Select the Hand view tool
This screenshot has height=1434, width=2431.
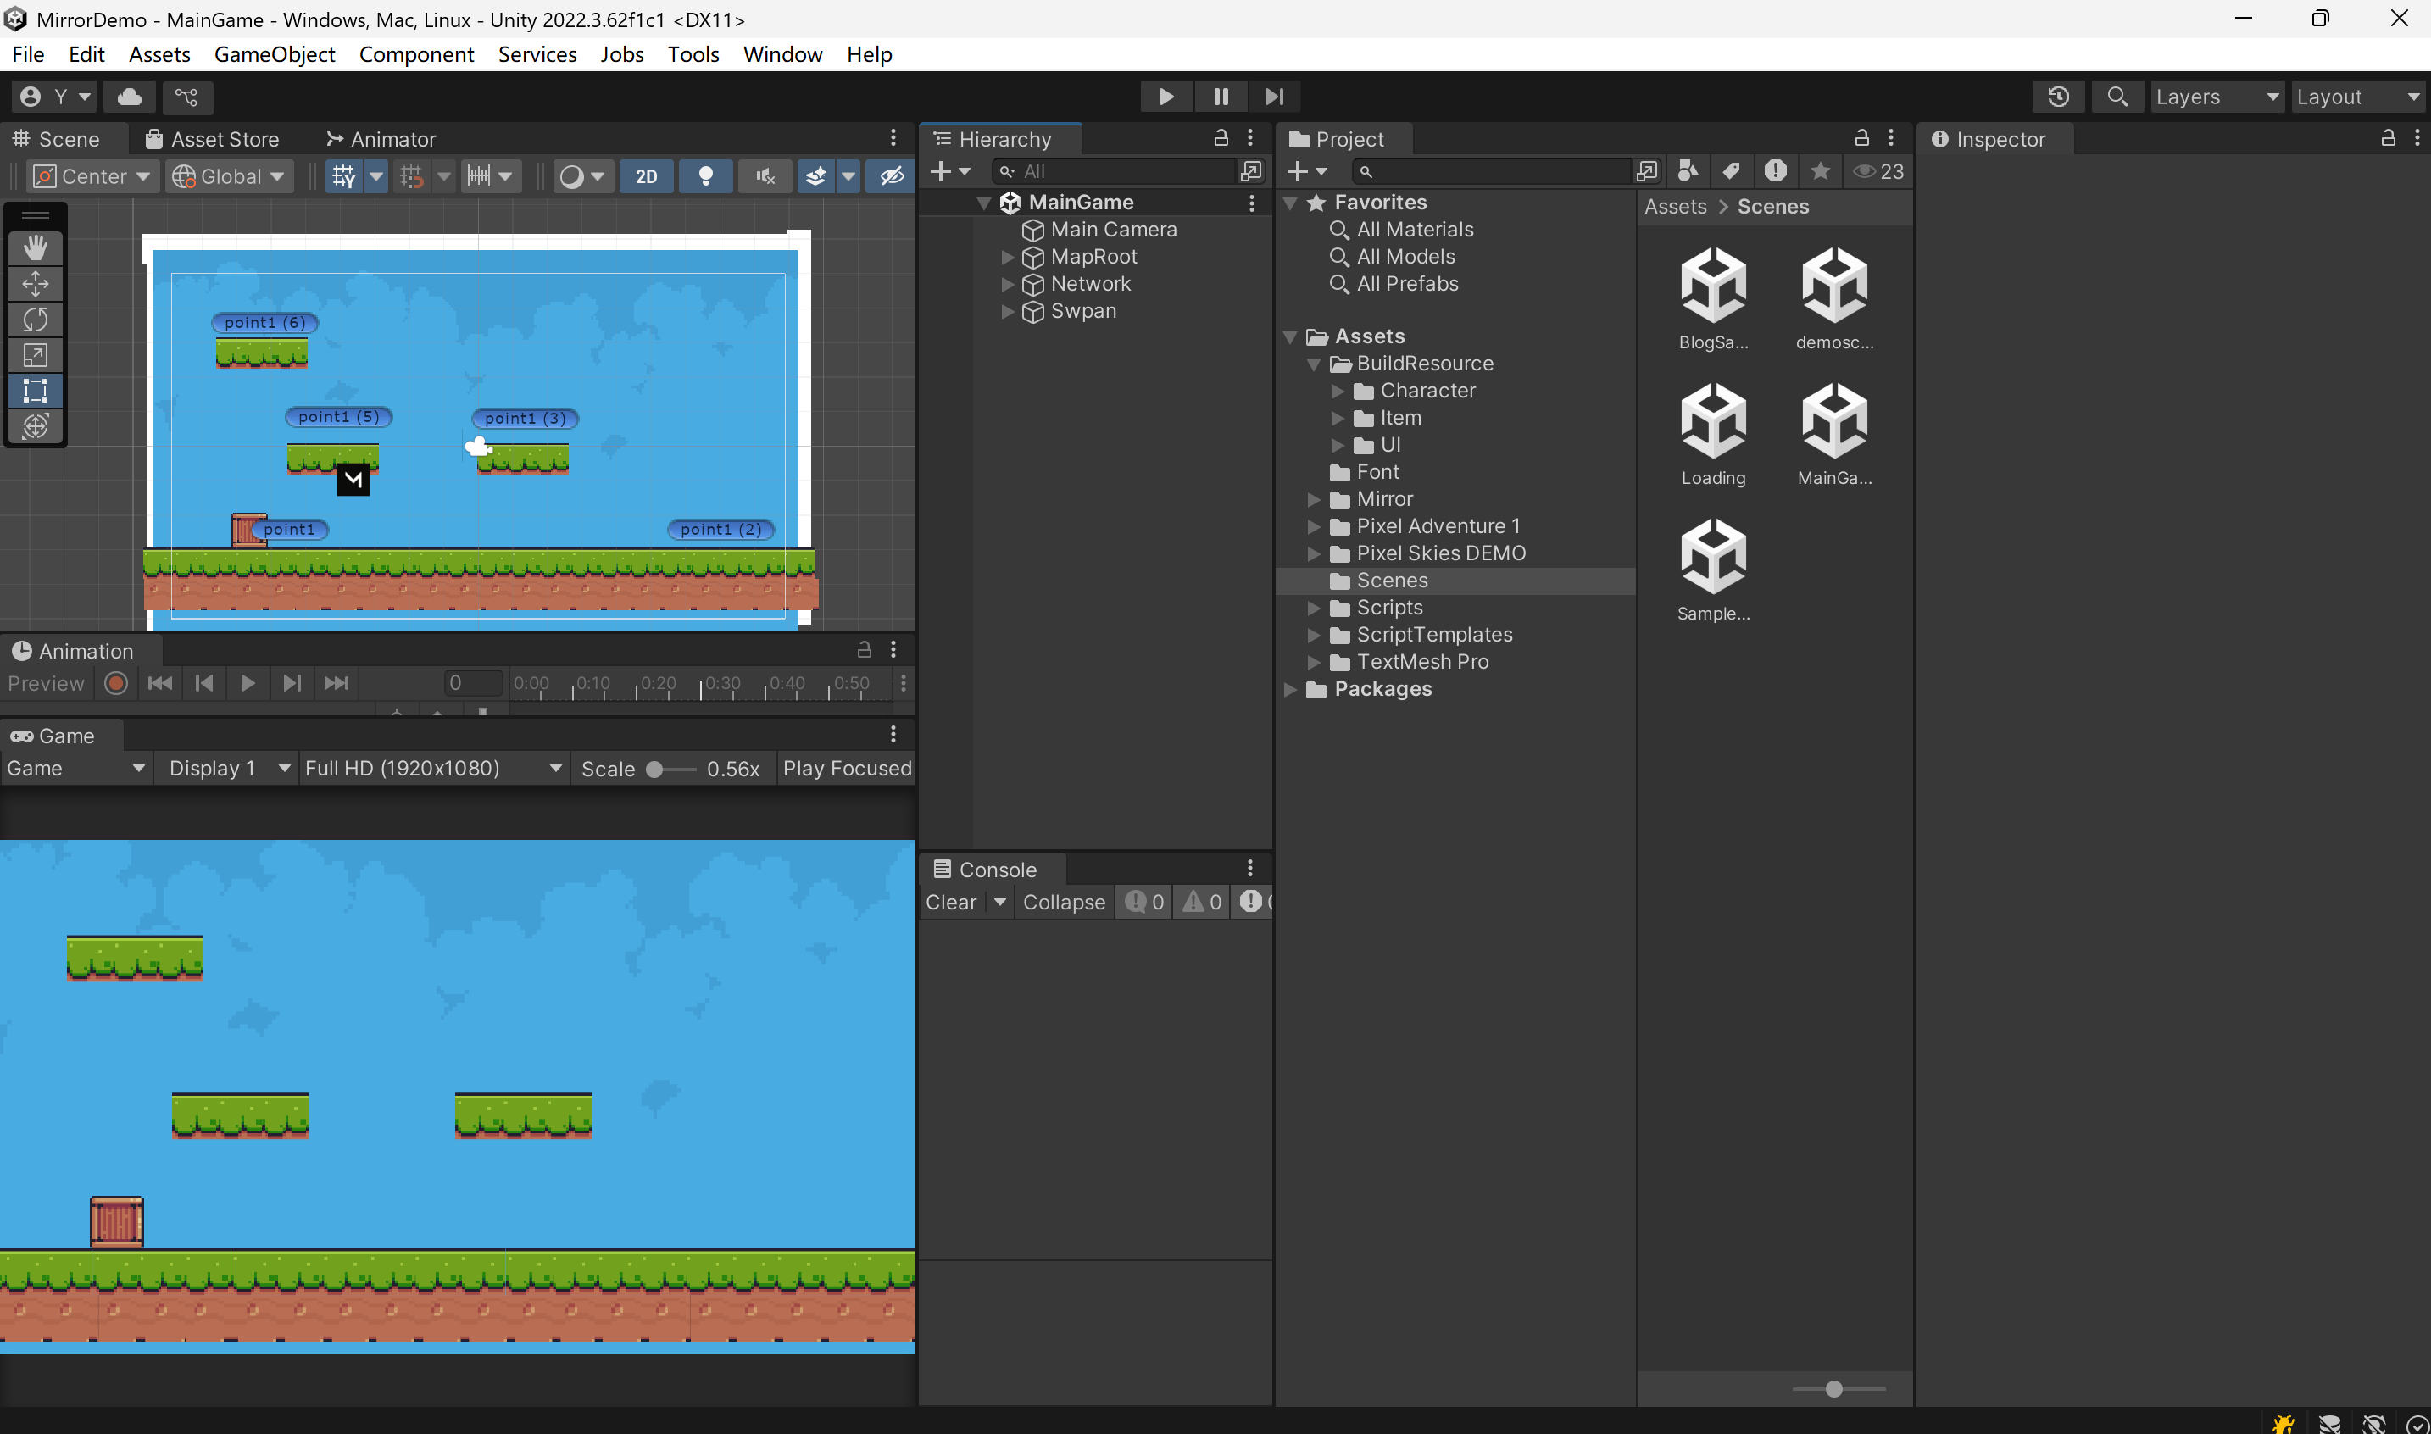click(x=36, y=248)
